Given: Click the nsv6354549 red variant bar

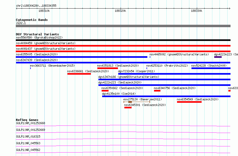Looking at the screenshot, I should (x=189, y=102).
